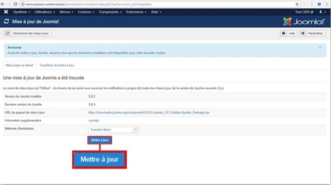Open the Joomla! additional information link
331x185 pixels.
pos(93,120)
